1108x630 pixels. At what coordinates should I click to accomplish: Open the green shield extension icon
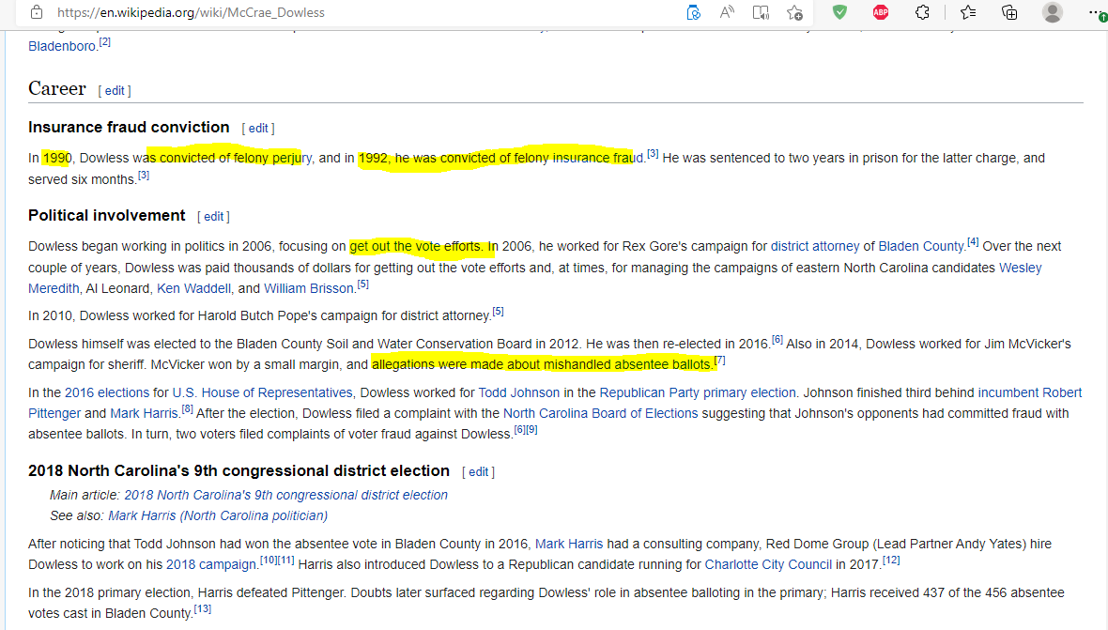point(839,12)
